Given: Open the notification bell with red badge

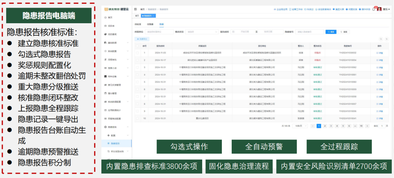Looking at the screenshot, I should point(373,9).
